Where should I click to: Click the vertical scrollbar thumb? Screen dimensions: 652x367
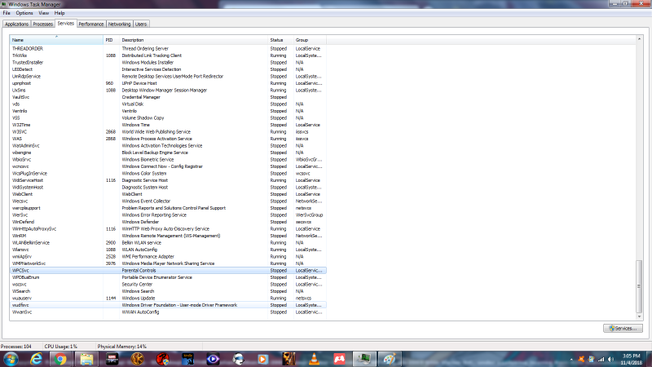pos(639,286)
